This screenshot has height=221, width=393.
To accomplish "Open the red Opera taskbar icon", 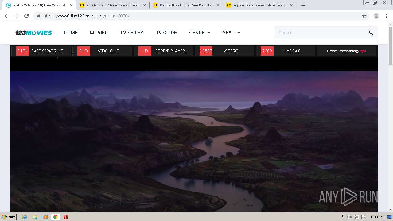I will click(x=66, y=217).
